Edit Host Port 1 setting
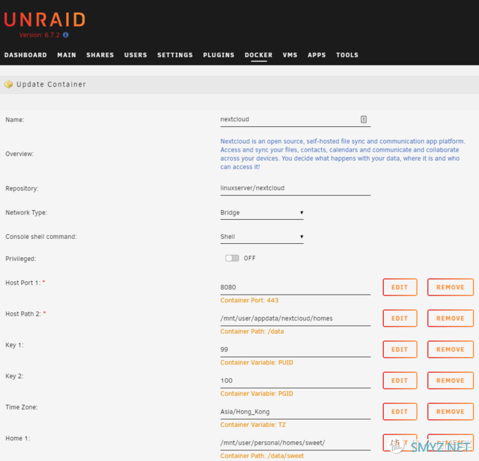Viewport: 479px width, 461px height. point(400,288)
